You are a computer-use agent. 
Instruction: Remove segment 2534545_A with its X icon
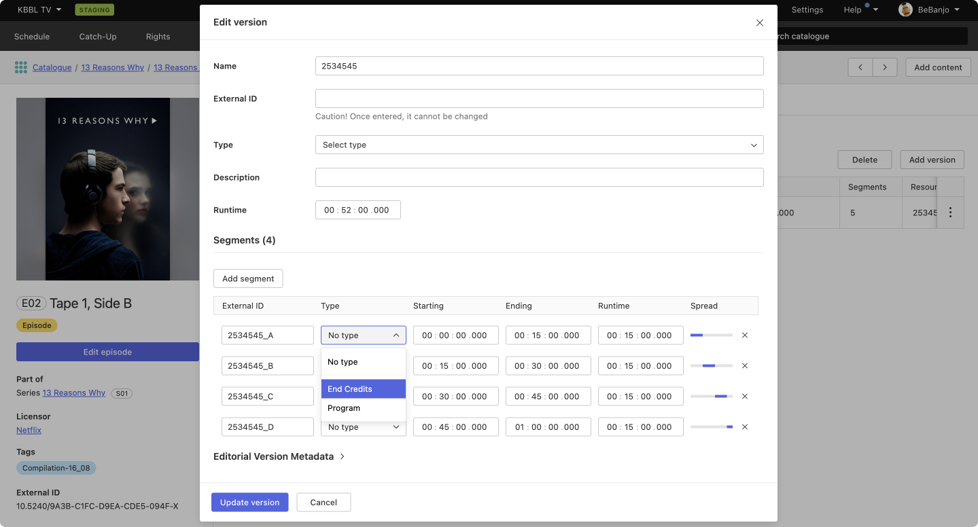coord(745,335)
